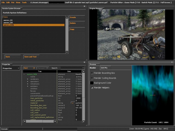Click into the Search field
This screenshot has height=131, width=175.
(x=71, y=68)
